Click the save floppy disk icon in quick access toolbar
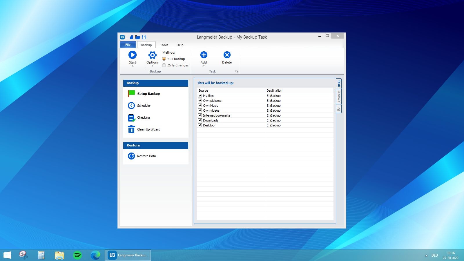 [144, 37]
